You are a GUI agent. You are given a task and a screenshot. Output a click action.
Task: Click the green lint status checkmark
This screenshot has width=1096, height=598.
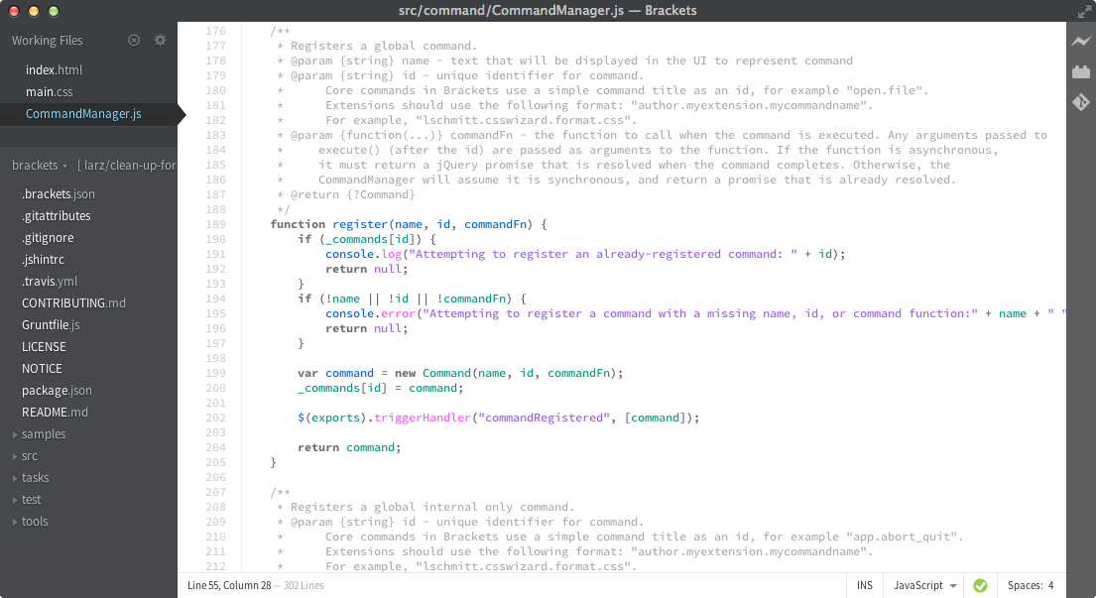point(980,585)
